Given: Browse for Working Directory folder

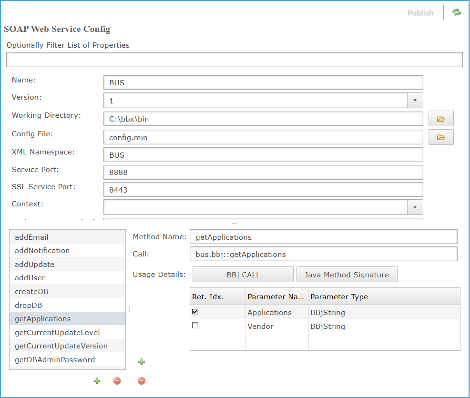Looking at the screenshot, I should tap(441, 119).
